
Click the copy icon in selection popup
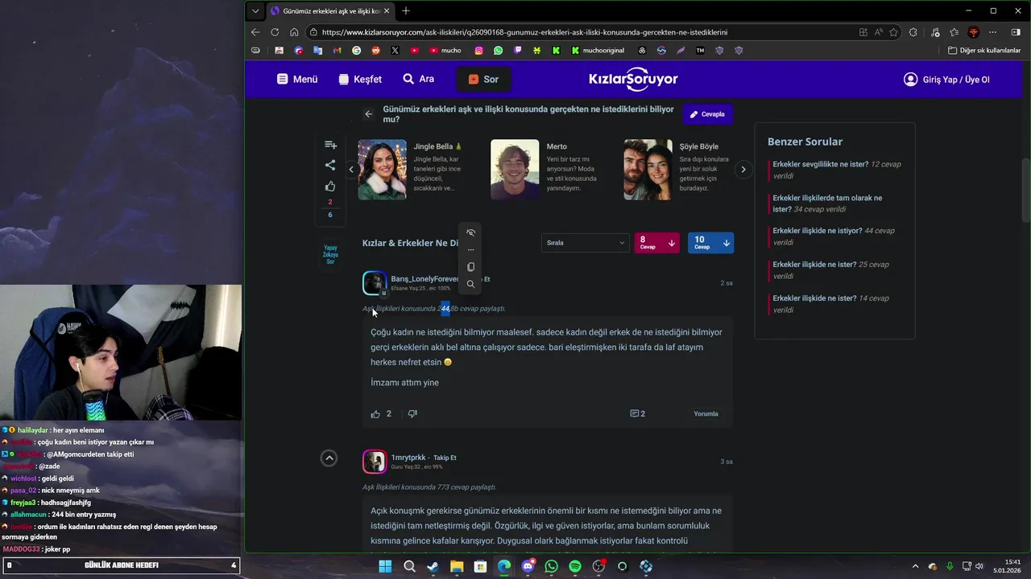click(471, 267)
